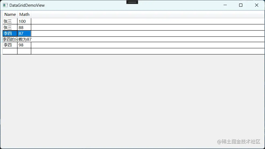This screenshot has height=149, width=265.
Task: Minimize the DataGridDemoView window
Action: point(225,5)
